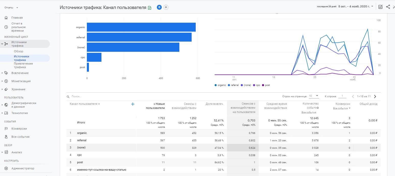Open the customize report icon

(x=380, y=7)
